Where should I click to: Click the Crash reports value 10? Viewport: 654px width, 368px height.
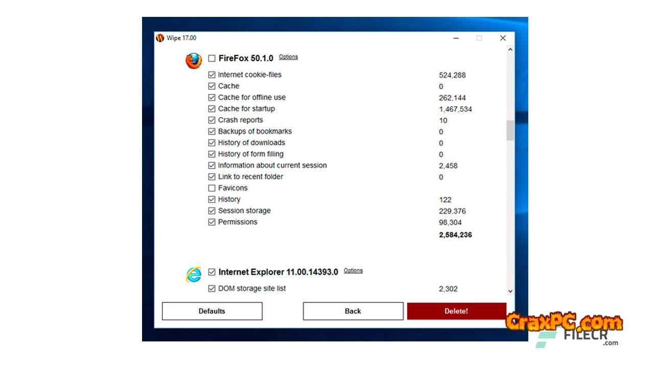(x=443, y=121)
